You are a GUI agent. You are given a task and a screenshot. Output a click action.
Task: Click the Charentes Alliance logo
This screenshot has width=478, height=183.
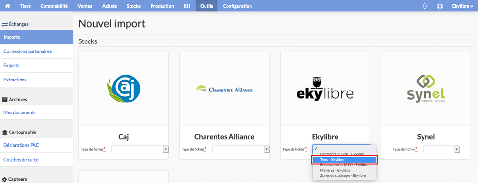point(224,89)
